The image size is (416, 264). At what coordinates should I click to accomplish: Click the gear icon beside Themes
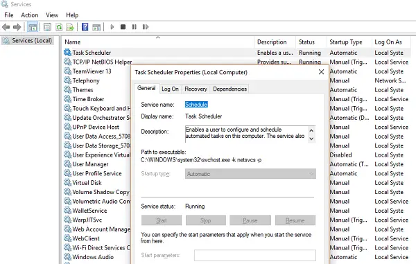[68, 89]
